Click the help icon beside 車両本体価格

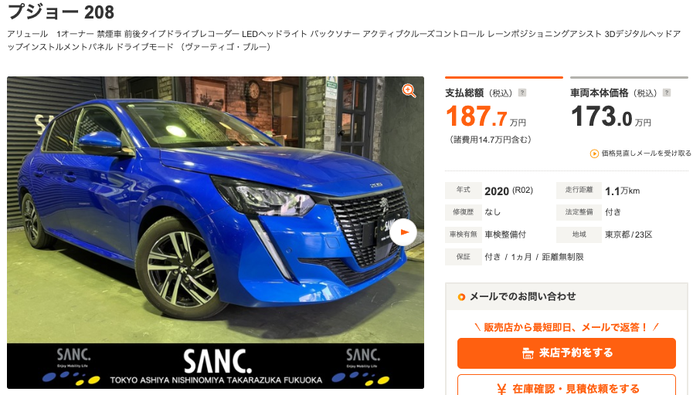click(667, 93)
